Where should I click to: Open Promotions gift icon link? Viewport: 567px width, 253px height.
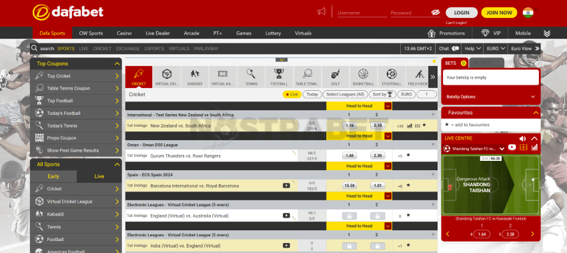tap(446, 33)
